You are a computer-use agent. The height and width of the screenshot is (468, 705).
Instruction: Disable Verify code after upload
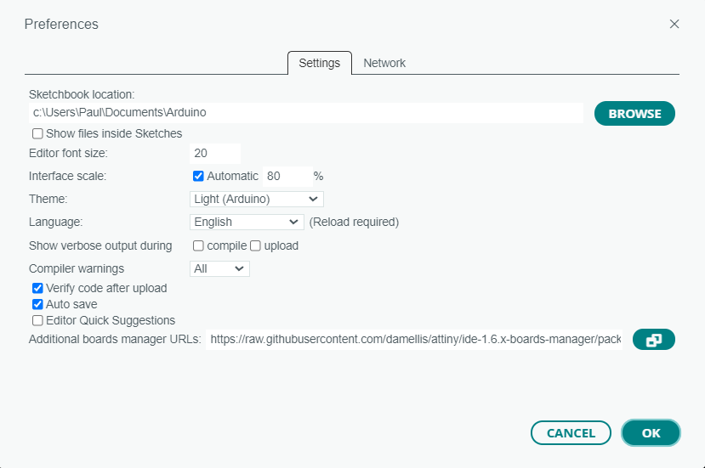coord(37,288)
